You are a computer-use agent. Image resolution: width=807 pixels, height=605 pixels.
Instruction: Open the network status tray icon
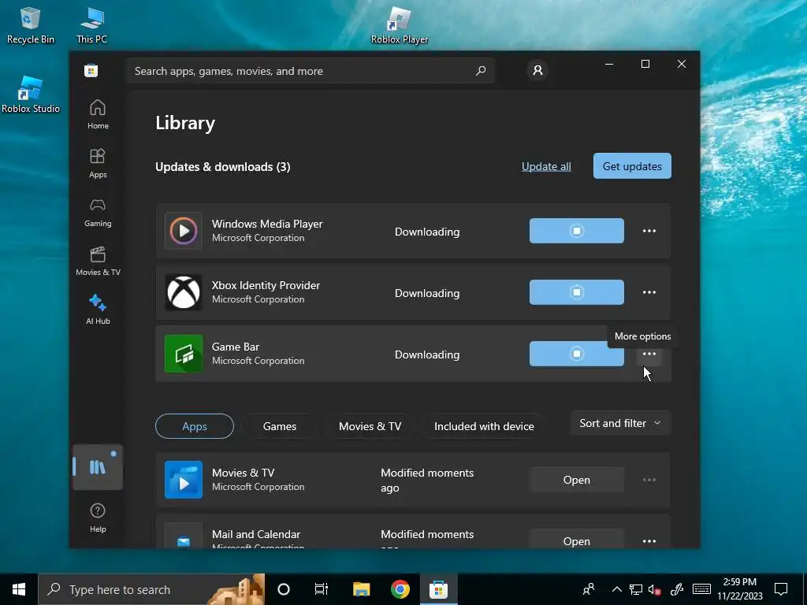coord(636,590)
